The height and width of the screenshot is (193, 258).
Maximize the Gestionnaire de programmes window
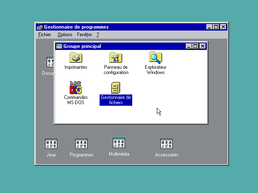coord(216,27)
